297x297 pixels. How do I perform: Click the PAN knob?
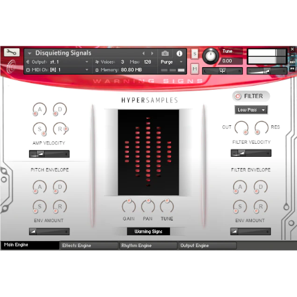148,206
